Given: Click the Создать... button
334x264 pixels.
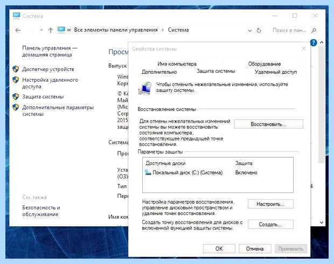Looking at the screenshot, I should click(270, 224).
